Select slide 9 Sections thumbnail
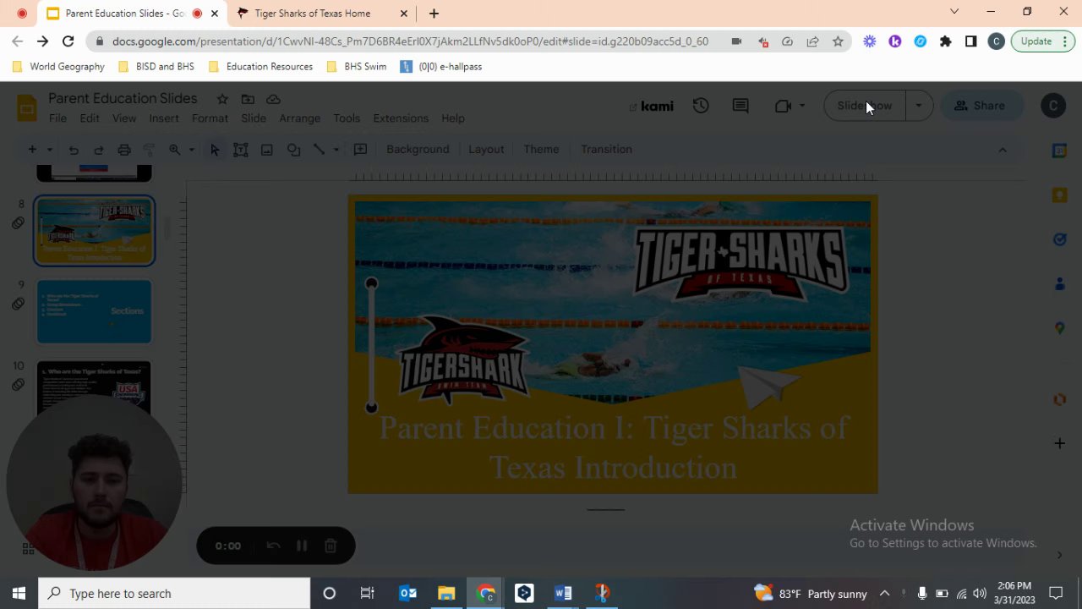1082x609 pixels. coord(94,312)
